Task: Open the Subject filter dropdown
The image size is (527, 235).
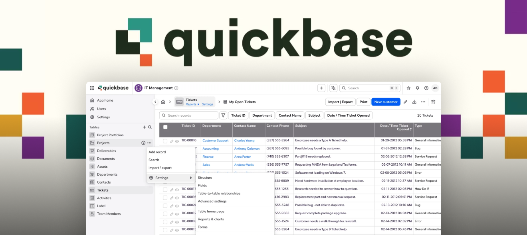Action: coord(314,116)
